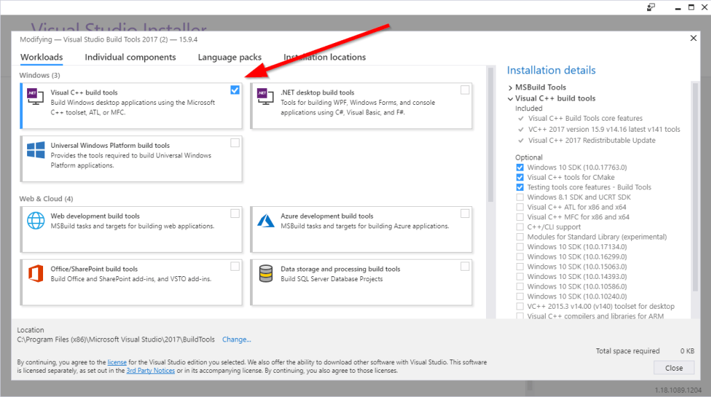Enable Windows 10 SDK (10.0.10240.0)
The height and width of the screenshot is (397, 711).
519,296
